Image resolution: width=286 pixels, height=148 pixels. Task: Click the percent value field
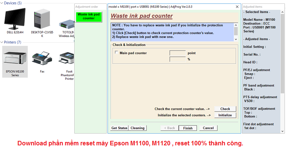click(178, 59)
